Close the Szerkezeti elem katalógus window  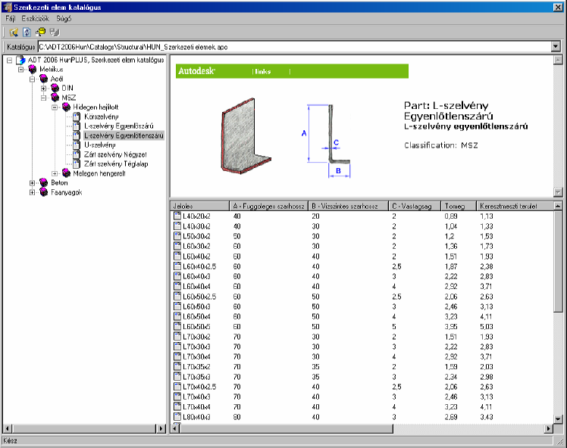558,8
